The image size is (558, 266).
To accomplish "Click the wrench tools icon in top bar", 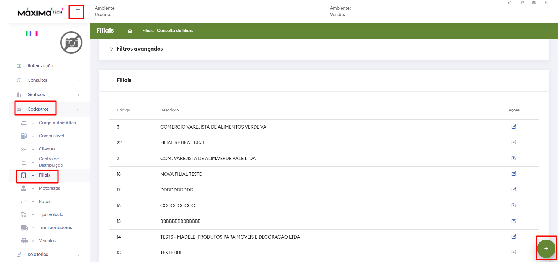I will click(522, 3).
